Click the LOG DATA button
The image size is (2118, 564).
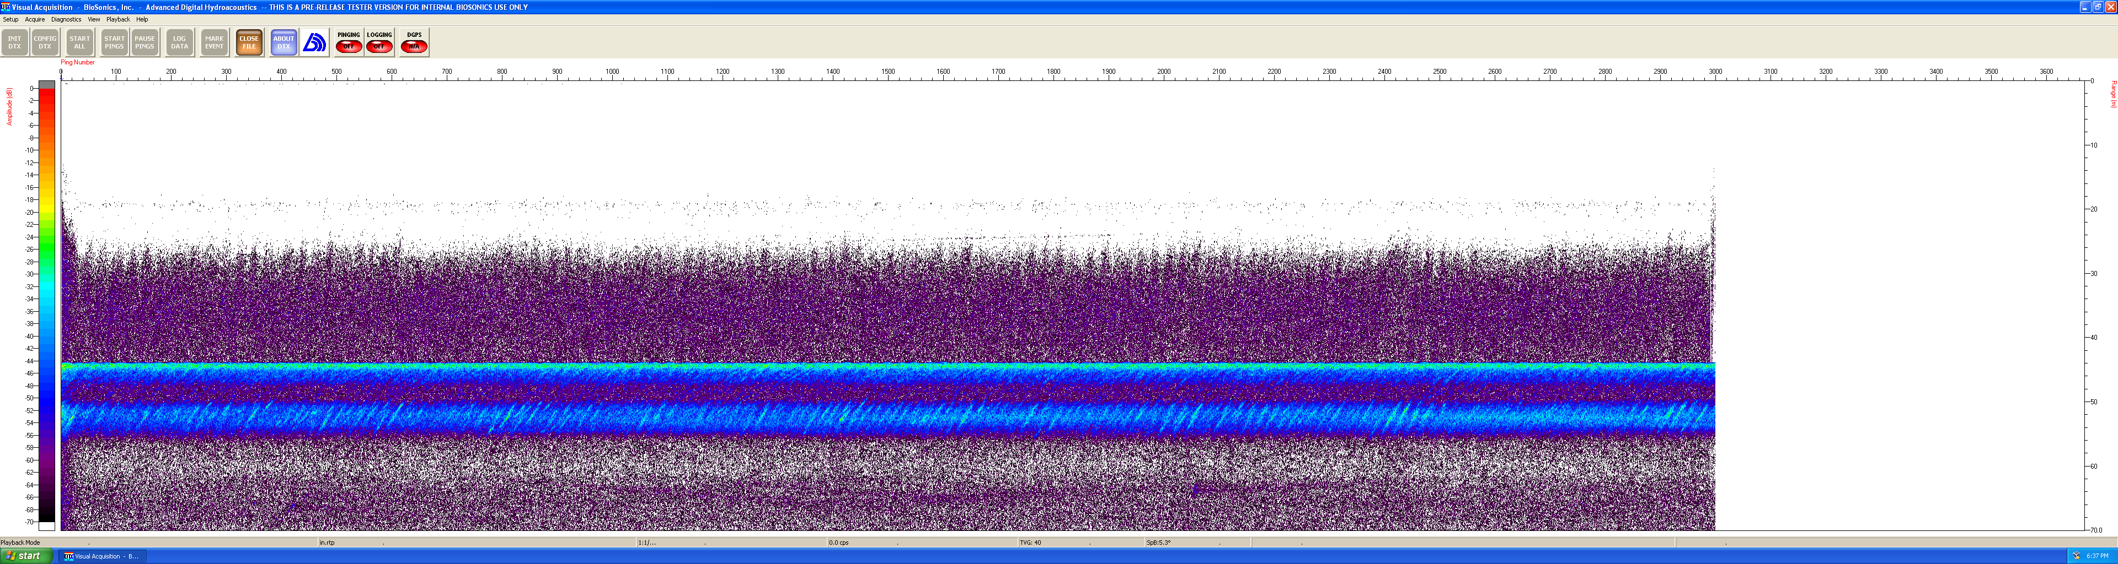179,43
